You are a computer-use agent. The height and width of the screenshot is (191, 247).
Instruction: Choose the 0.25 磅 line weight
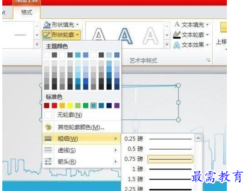coord(158,139)
